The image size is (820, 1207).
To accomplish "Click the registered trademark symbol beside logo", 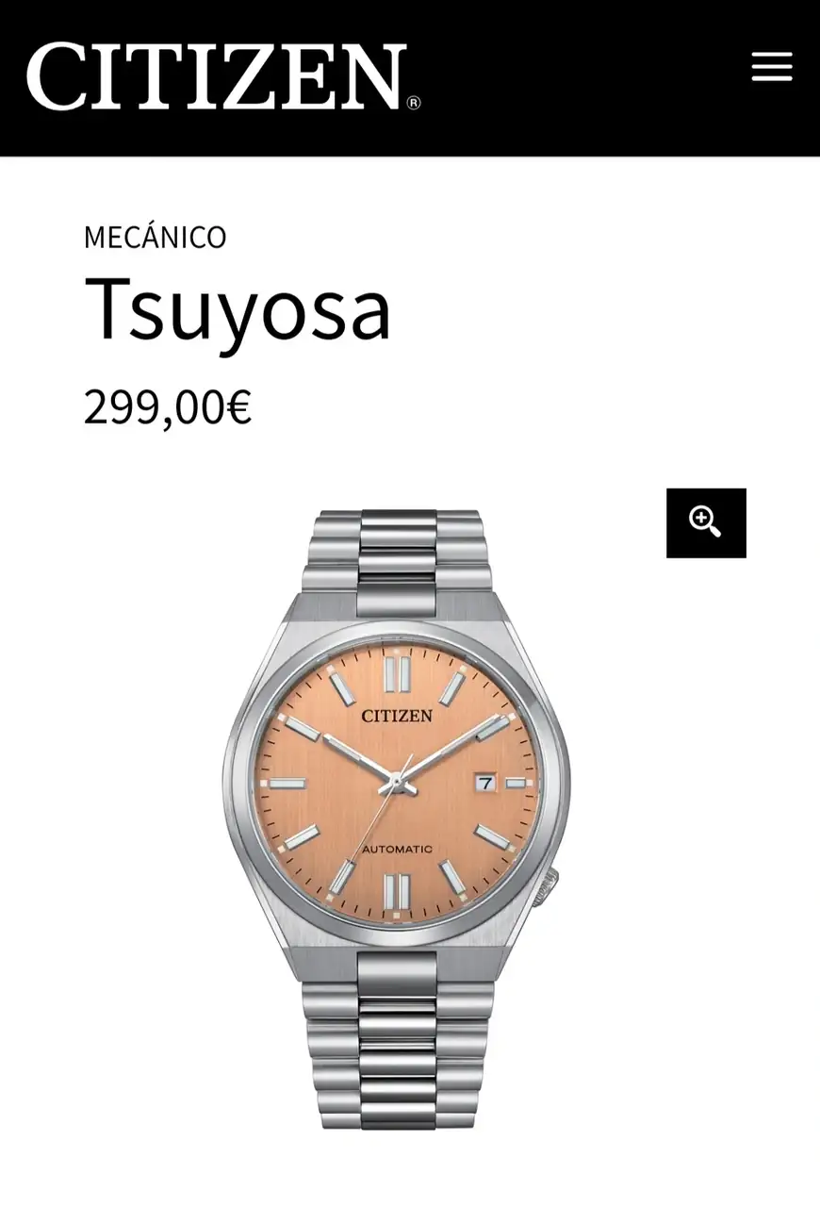I will click(414, 103).
